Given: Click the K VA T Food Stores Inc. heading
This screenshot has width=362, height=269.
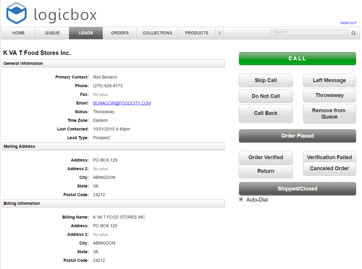Looking at the screenshot, I should [37, 53].
